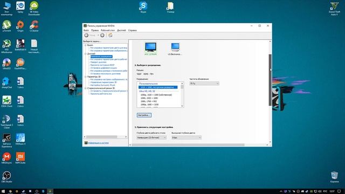345x194 pixels.
Task: Click the Forward arrow in NVIDIA toolbar
Action: pyautogui.click(x=102, y=35)
